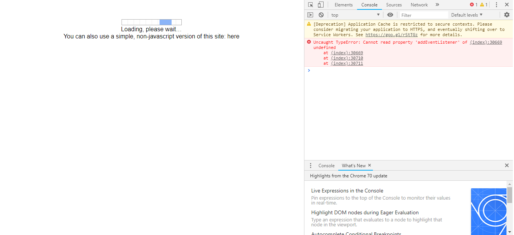Show more DevTools tabs chevron
This screenshot has height=235, width=514.
(437, 5)
